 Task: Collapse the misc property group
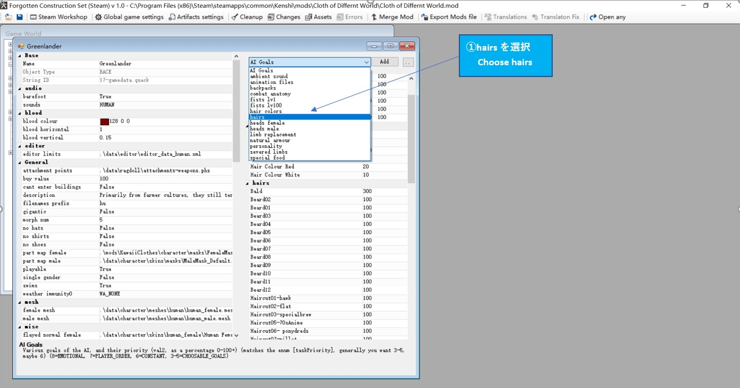click(21, 327)
